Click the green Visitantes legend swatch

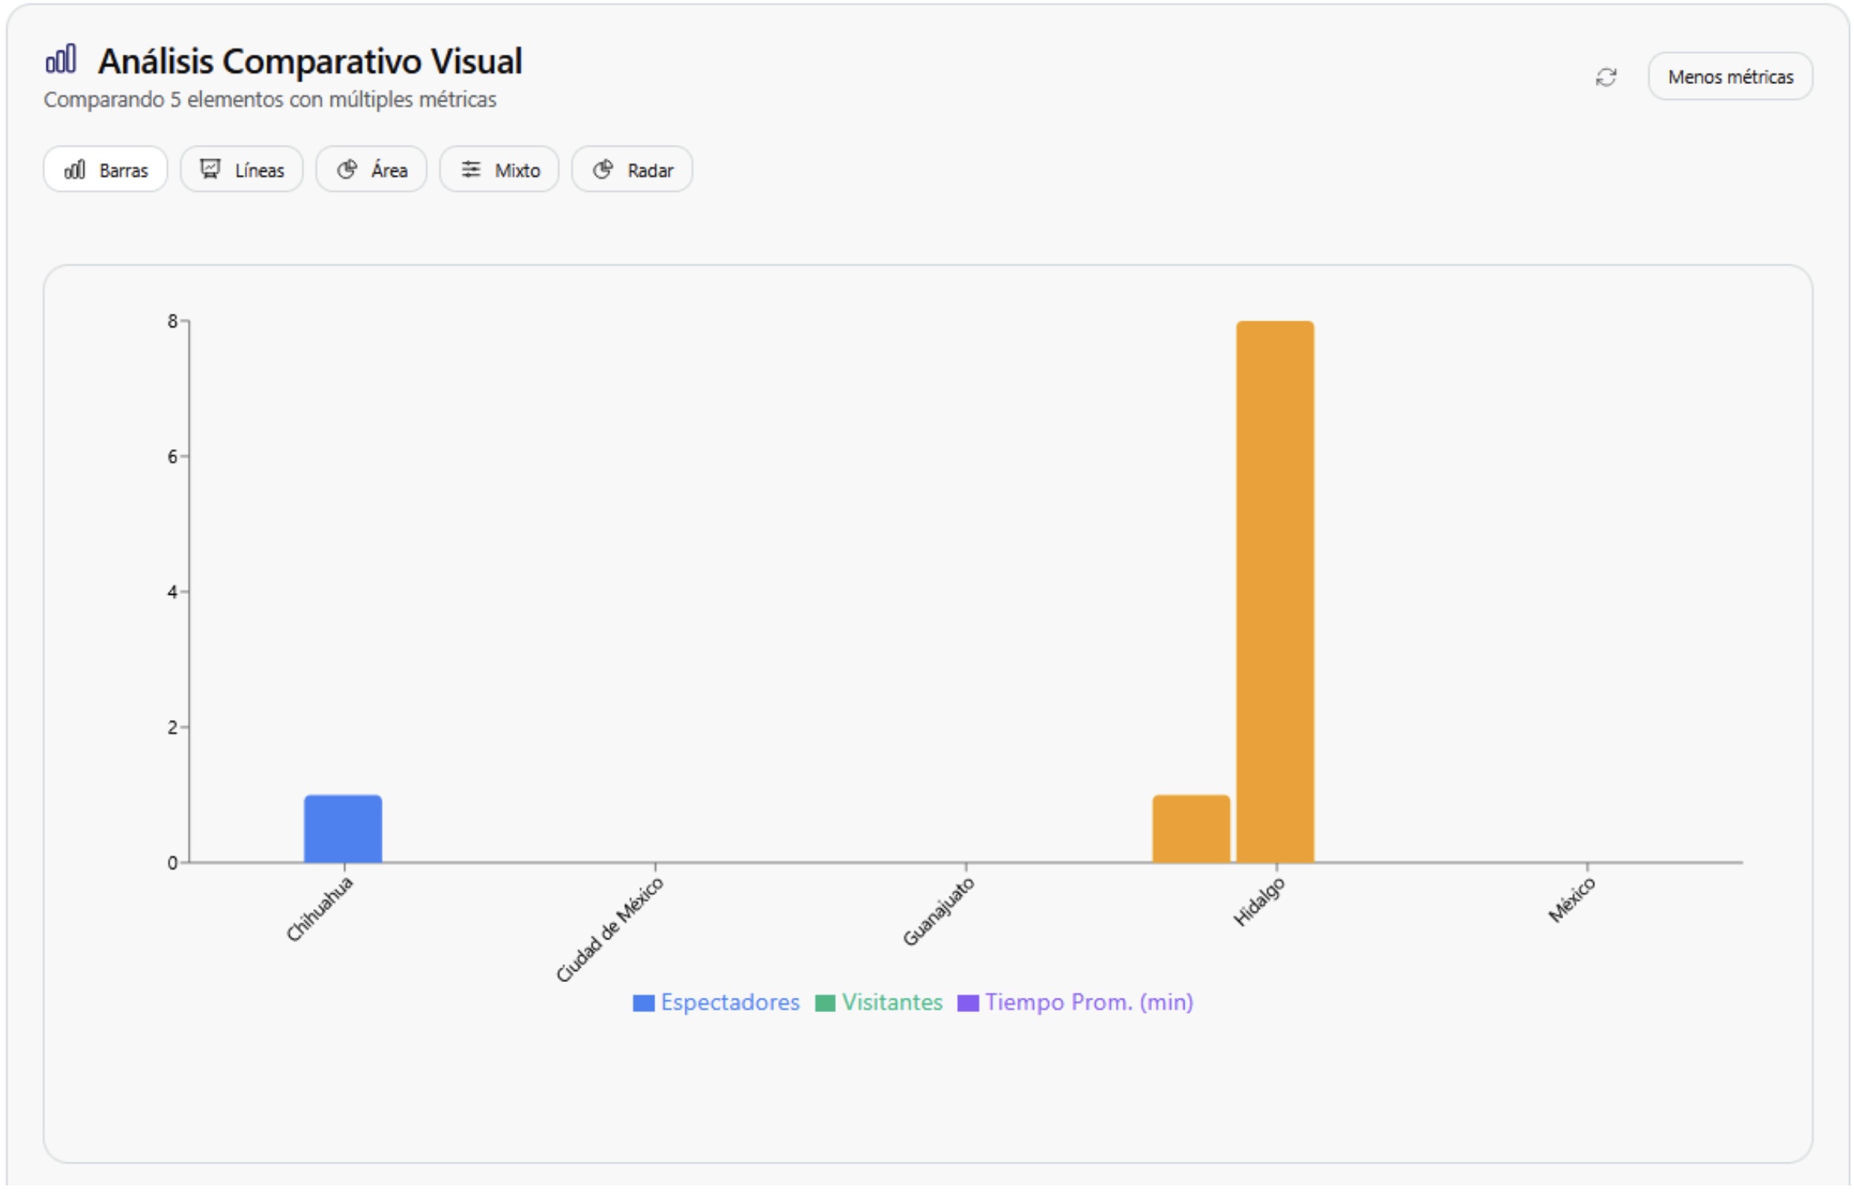click(x=825, y=1003)
